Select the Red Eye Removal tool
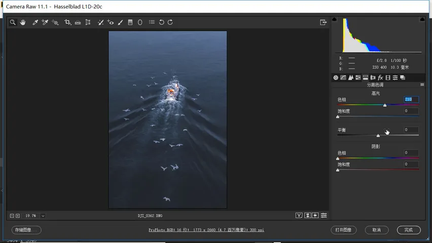This screenshot has height=243, width=432. 111,22
